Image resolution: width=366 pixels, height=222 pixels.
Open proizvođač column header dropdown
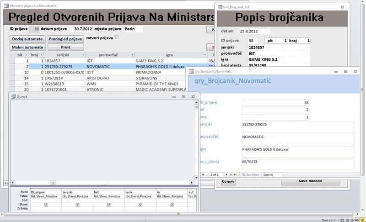132,55
